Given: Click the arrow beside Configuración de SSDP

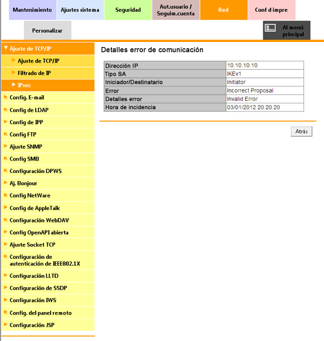Looking at the screenshot, I should [6, 287].
